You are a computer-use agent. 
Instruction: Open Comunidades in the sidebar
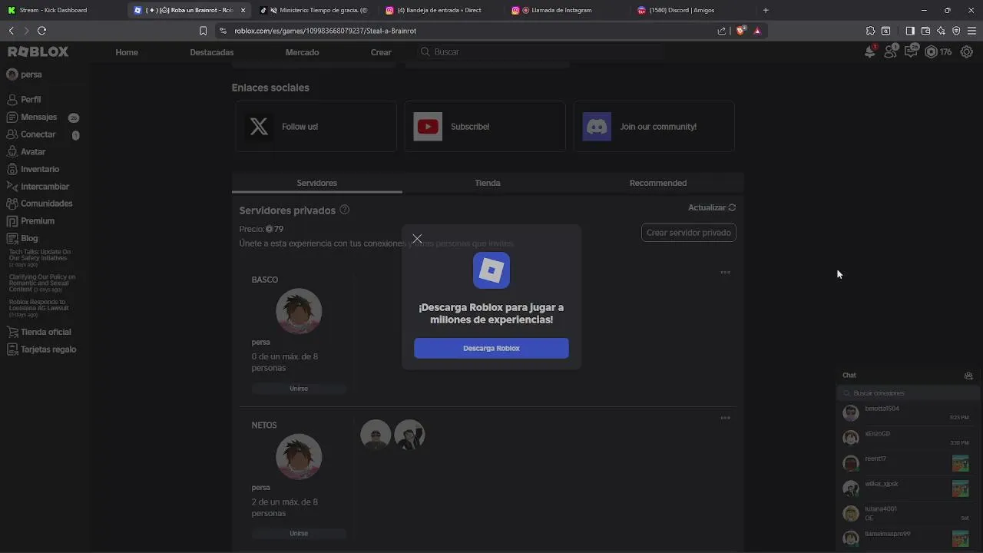[x=39, y=204]
